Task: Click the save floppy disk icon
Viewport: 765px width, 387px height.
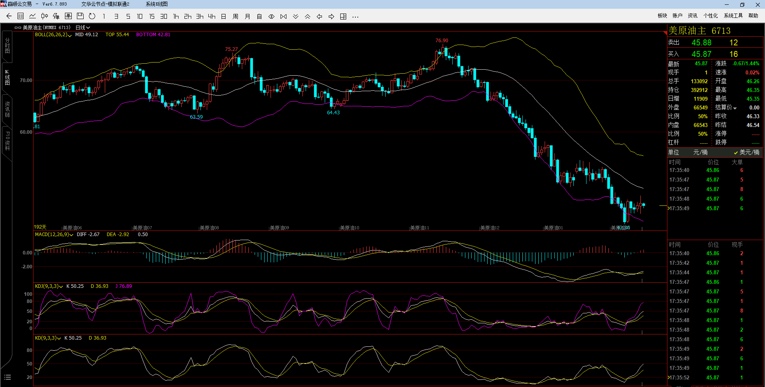Action: 80,16
